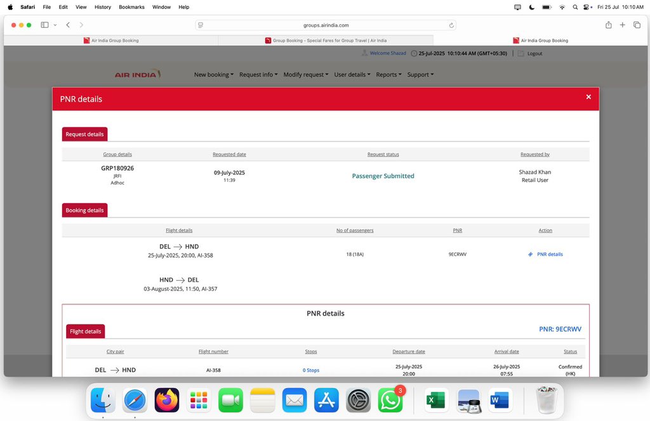Switch to Group Booking Special Fares tab
This screenshot has height=421, width=650.
[x=326, y=41]
